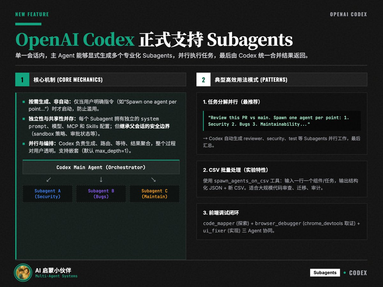Select the Subagent A (Security) box
The width and height of the screenshot is (383, 287).
(48, 194)
